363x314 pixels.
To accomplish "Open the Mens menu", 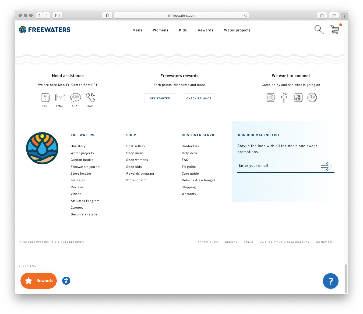I will (x=137, y=30).
